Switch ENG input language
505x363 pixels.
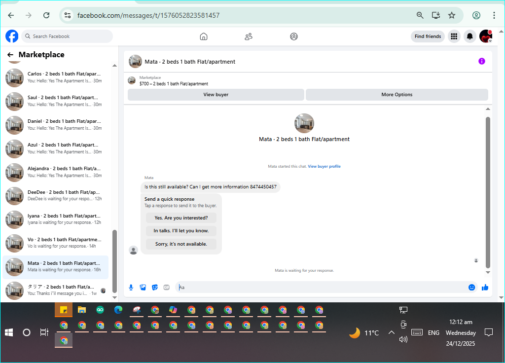(x=433, y=333)
